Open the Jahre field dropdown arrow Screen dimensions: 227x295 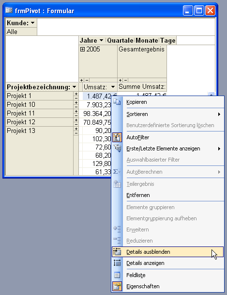pos(101,40)
